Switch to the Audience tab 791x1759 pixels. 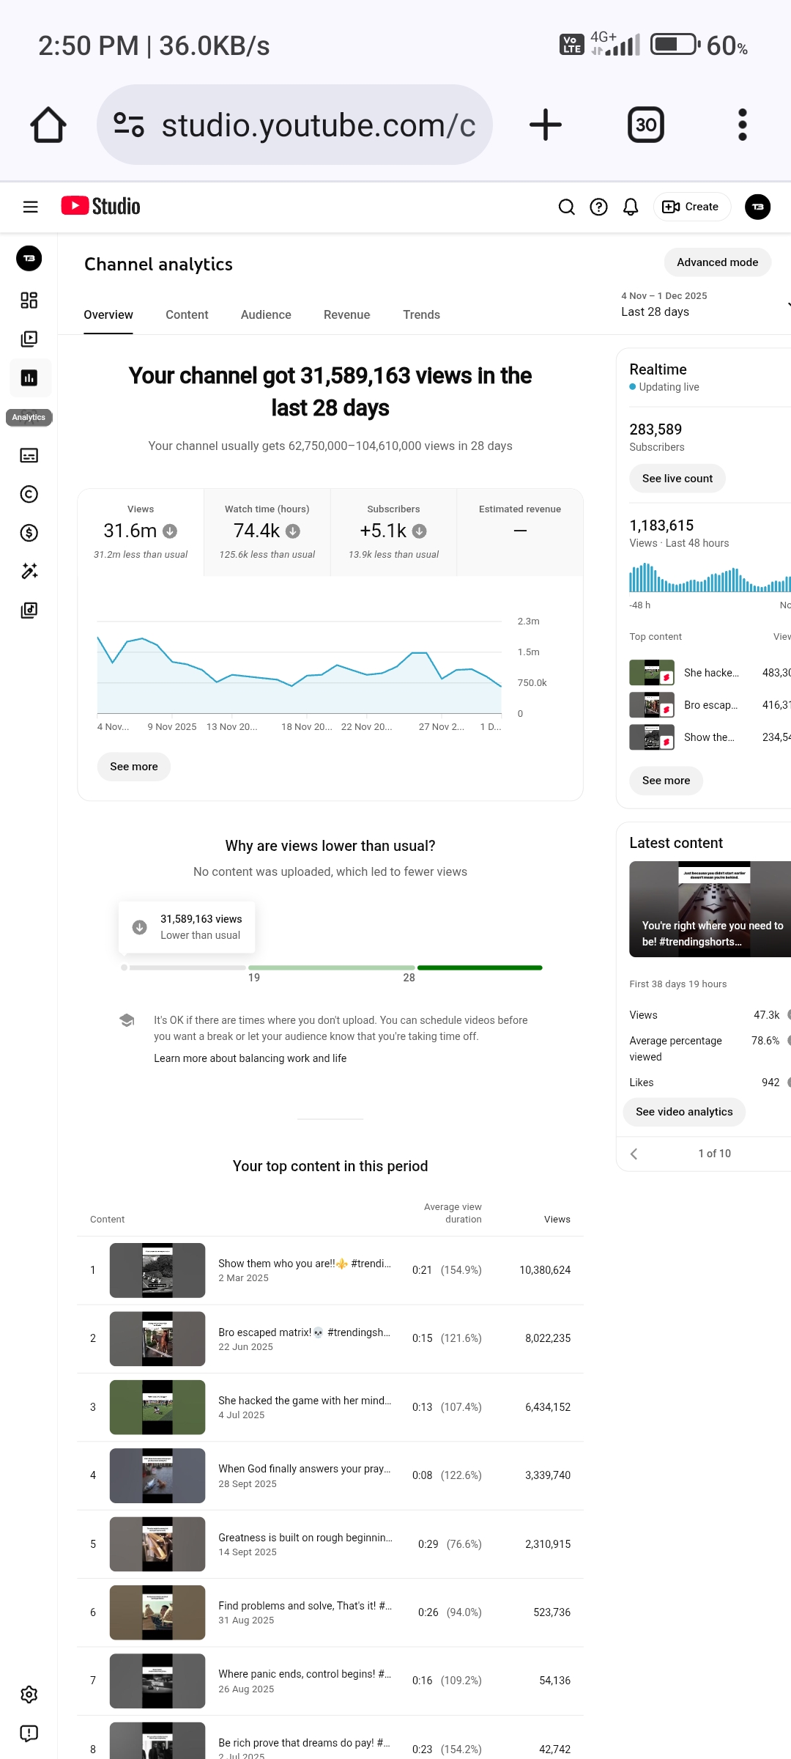[x=266, y=315]
